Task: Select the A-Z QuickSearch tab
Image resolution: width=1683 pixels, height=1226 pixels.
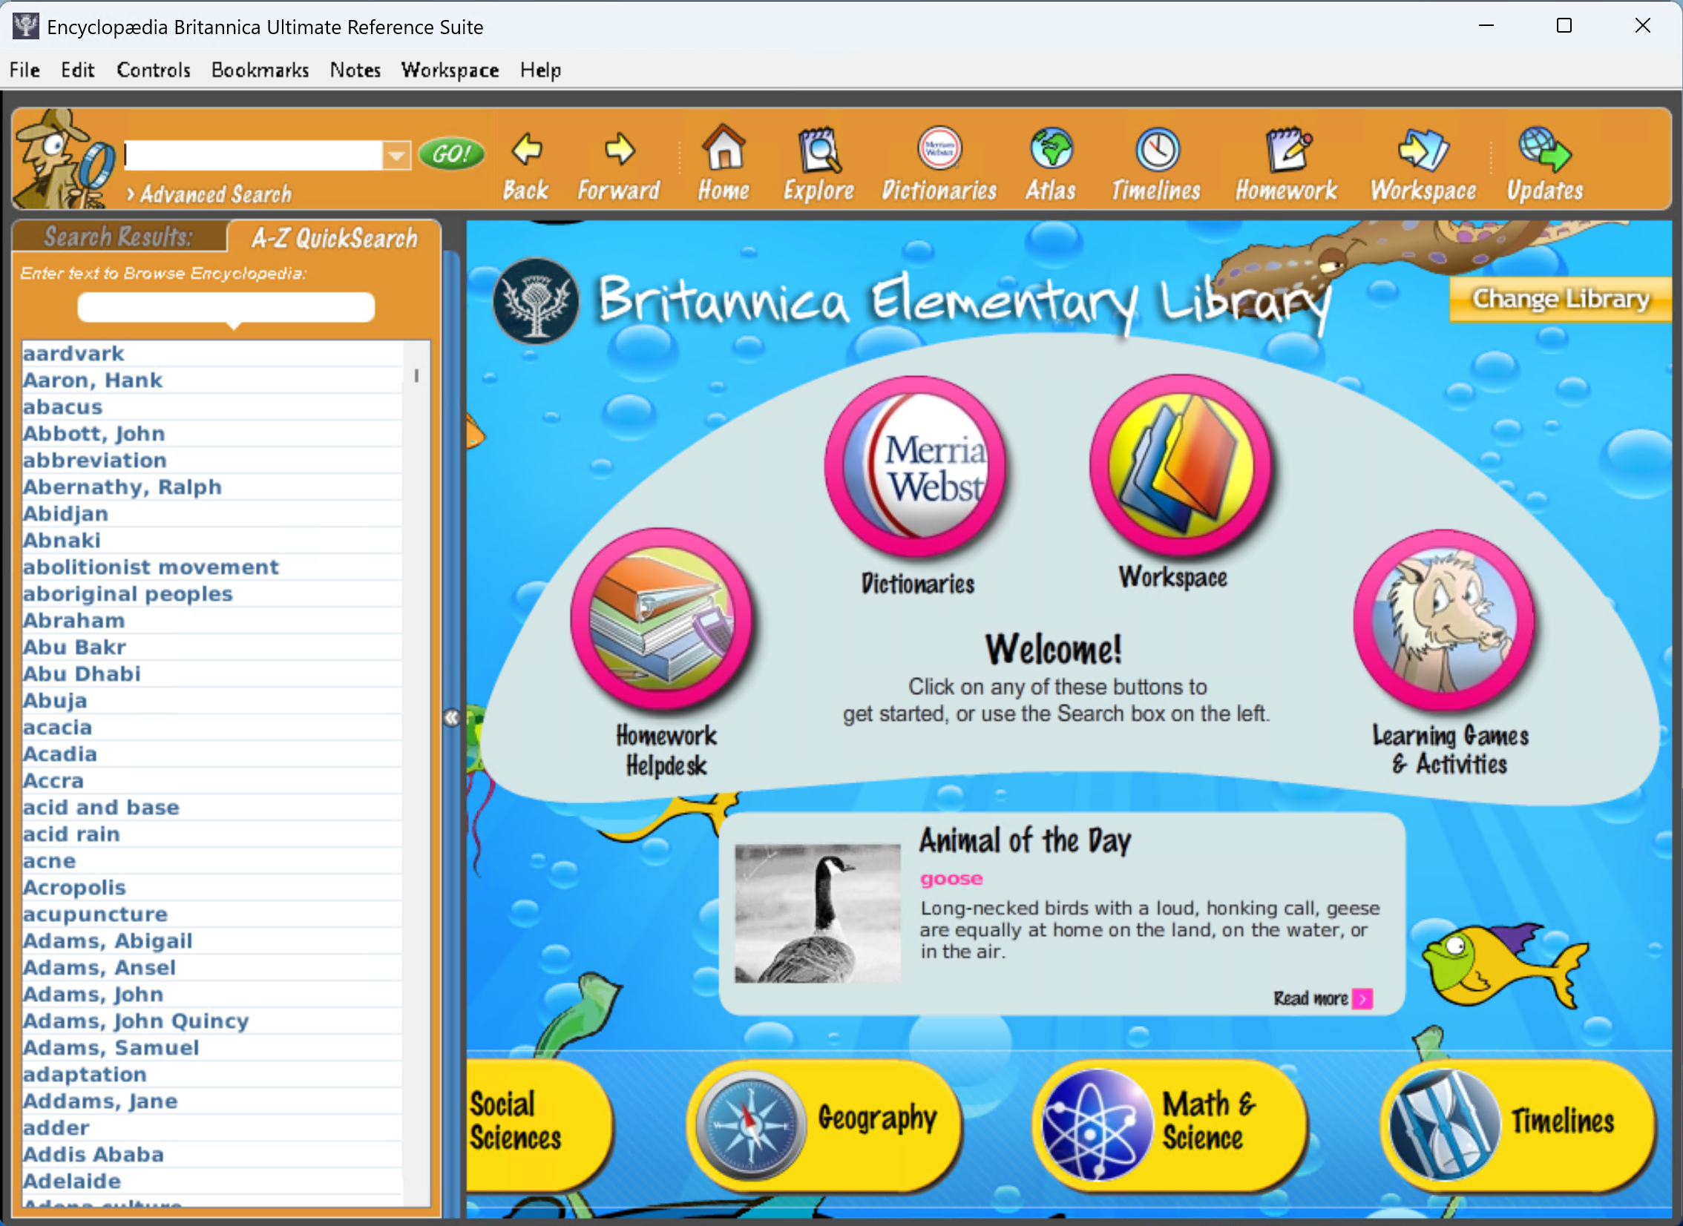Action: click(x=334, y=237)
